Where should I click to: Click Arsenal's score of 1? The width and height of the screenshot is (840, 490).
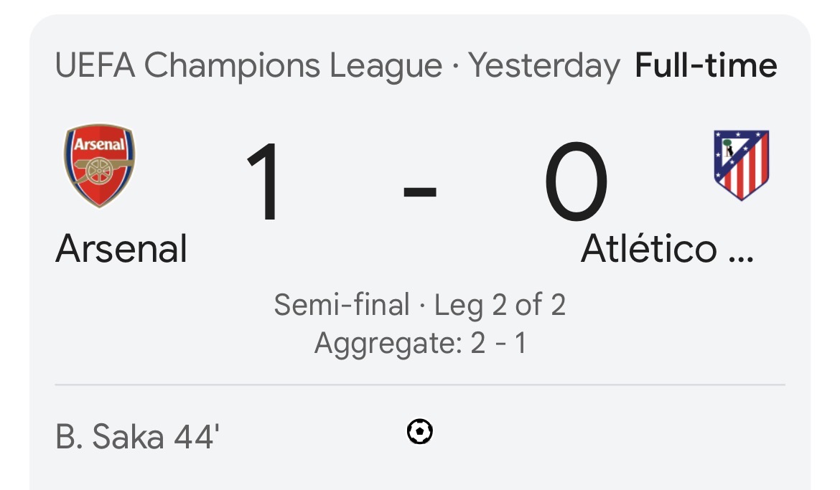[x=263, y=181]
